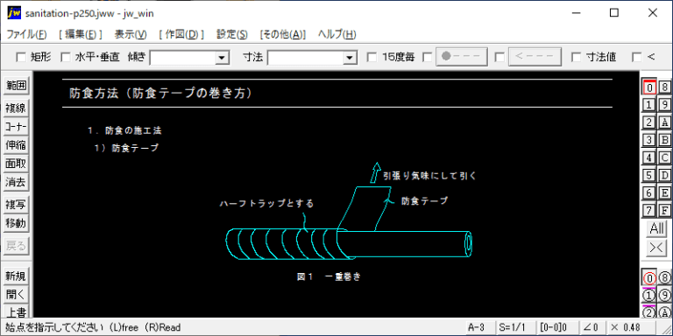Open the [編集(E)] menu
This screenshot has height=336, width=673.
click(81, 35)
